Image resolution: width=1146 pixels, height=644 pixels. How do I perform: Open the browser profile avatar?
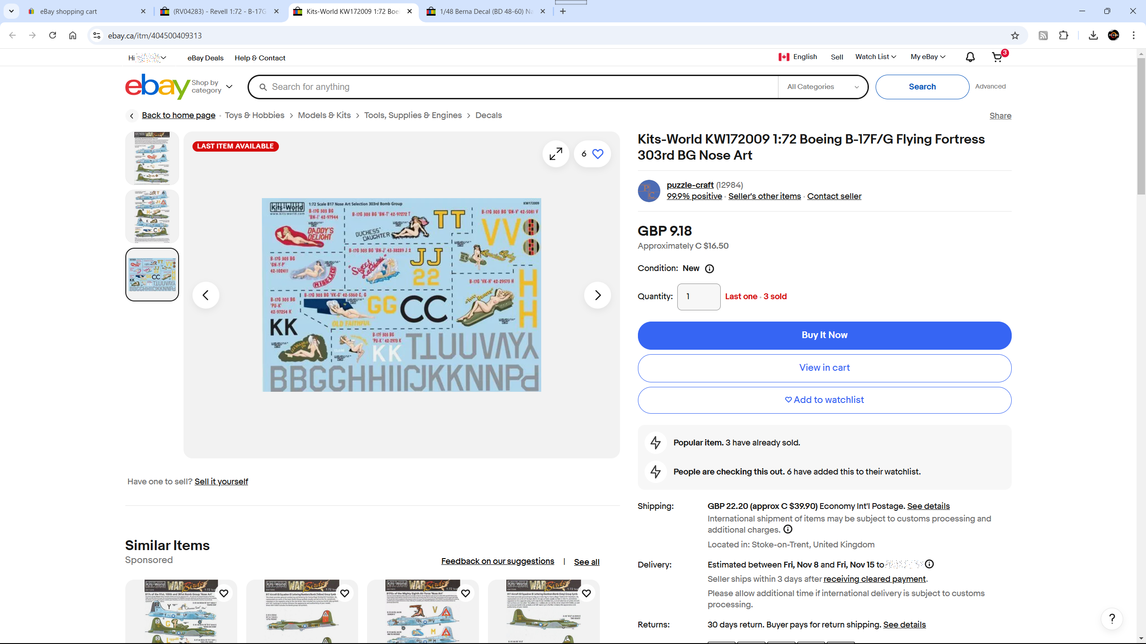(x=1113, y=35)
